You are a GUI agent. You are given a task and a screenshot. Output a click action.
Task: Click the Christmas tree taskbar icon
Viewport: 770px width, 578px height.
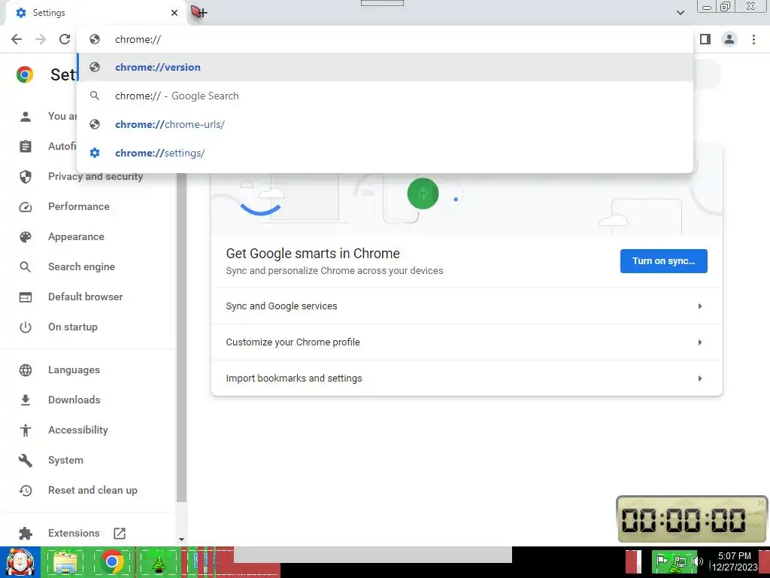tap(159, 563)
